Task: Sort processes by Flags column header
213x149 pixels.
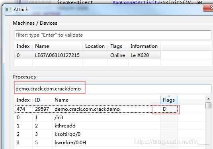Action: [x=169, y=100]
